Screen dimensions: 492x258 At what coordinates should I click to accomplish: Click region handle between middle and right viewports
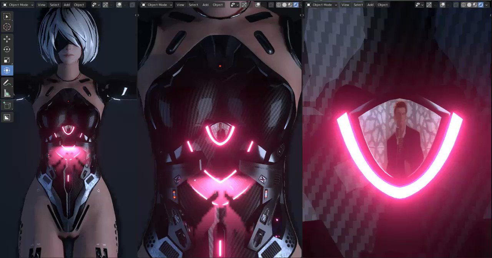pos(302,15)
